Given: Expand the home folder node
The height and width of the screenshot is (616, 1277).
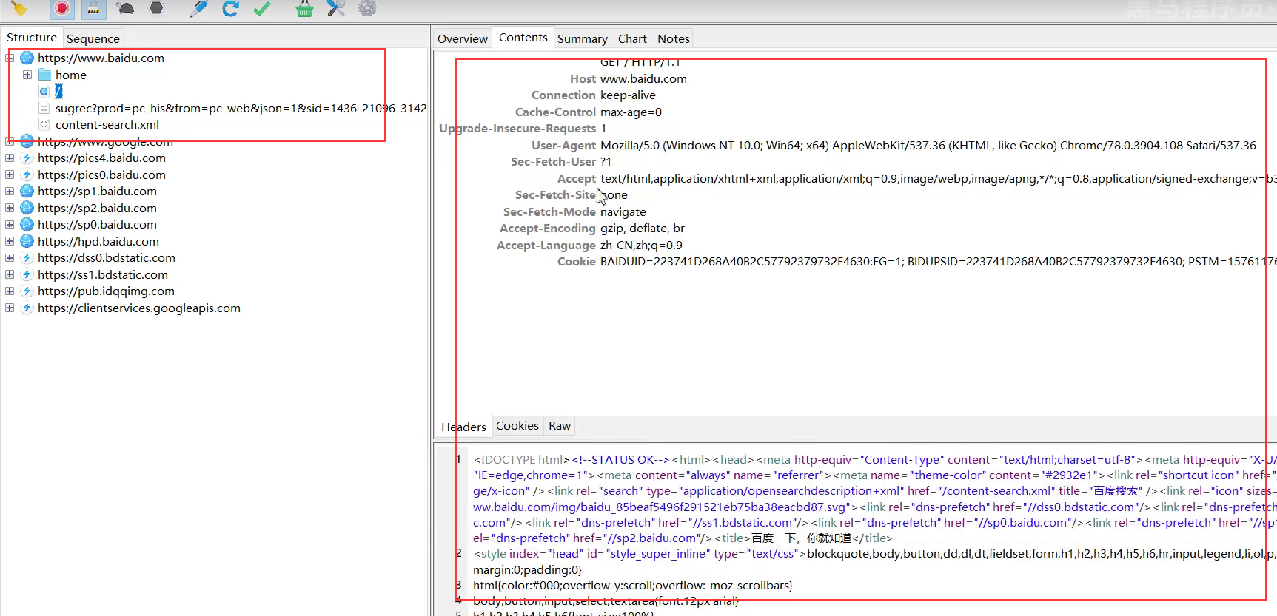Looking at the screenshot, I should [27, 75].
